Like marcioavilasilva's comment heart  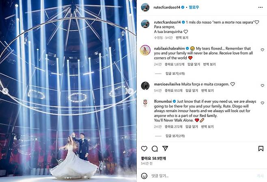click(x=263, y=85)
